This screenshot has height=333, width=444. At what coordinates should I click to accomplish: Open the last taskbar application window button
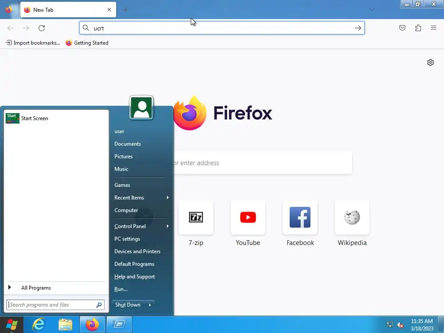click(x=119, y=324)
